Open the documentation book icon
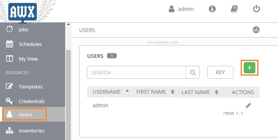 coord(234,9)
